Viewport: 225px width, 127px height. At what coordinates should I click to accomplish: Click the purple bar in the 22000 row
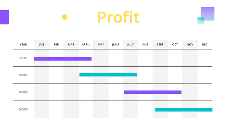pyautogui.click(x=63, y=59)
